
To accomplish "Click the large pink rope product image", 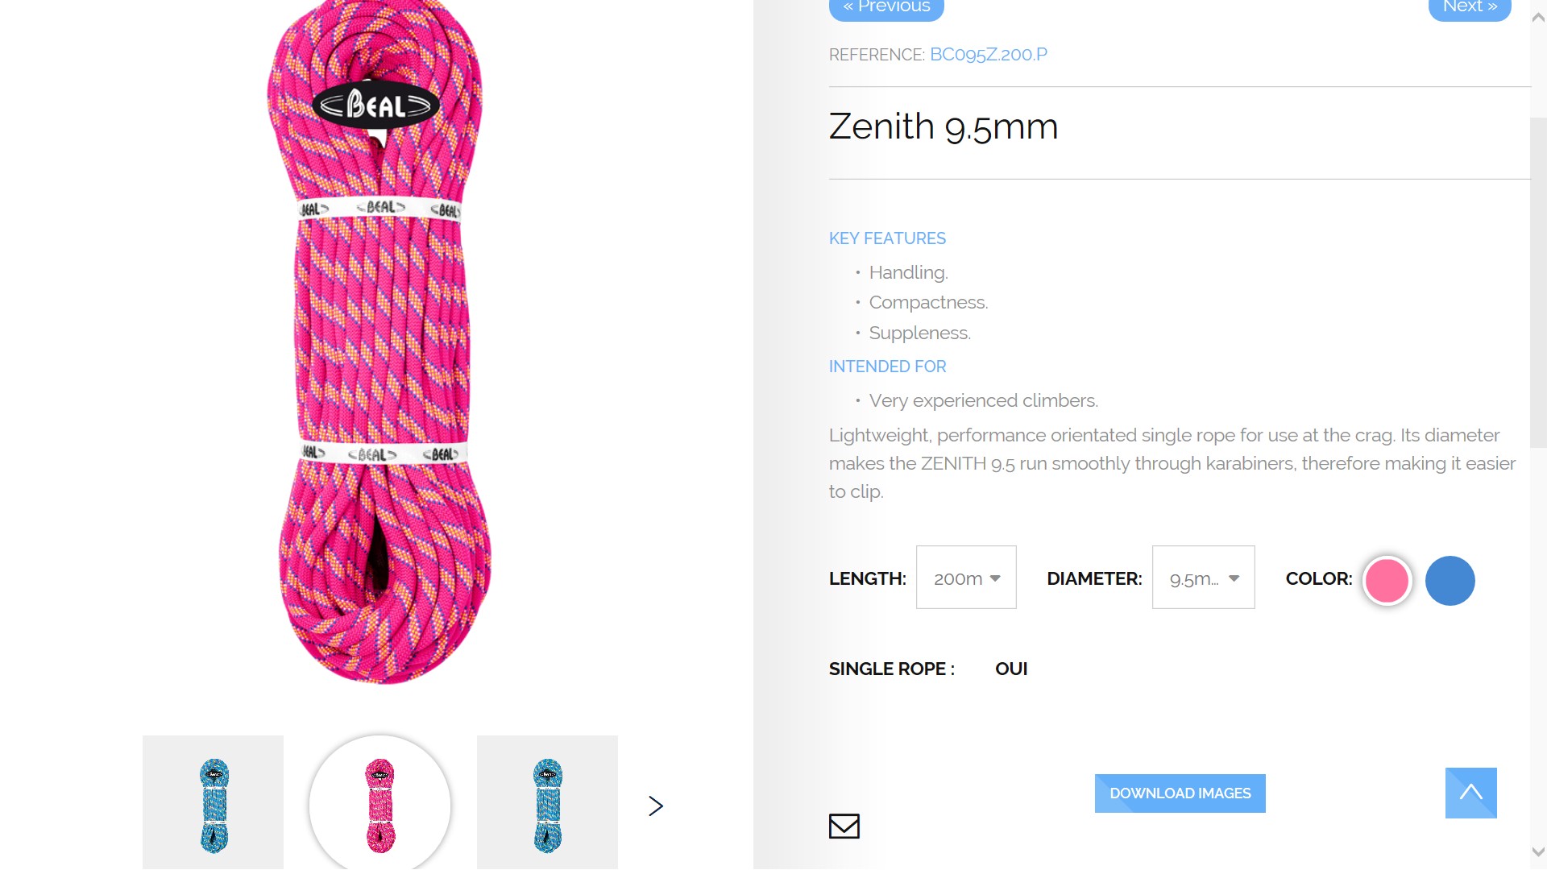I will coord(379,342).
